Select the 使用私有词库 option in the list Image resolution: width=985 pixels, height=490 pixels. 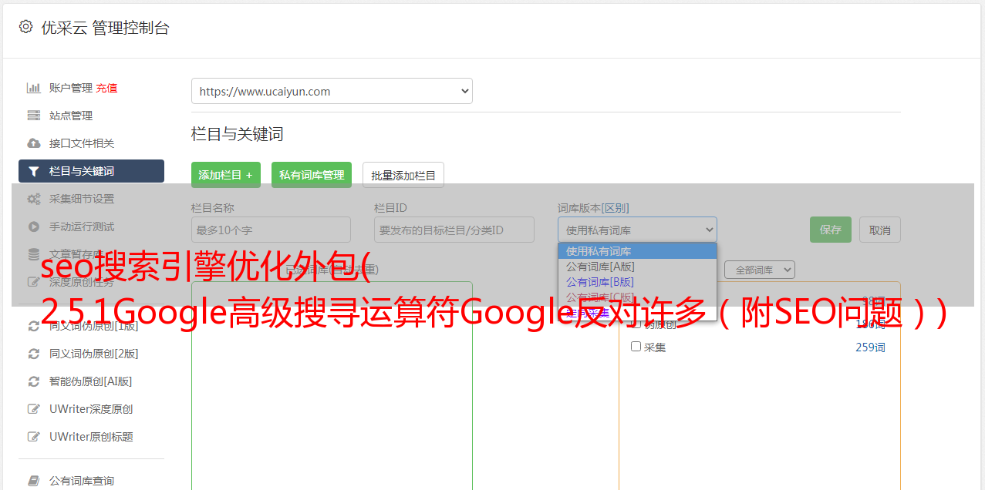pos(637,251)
